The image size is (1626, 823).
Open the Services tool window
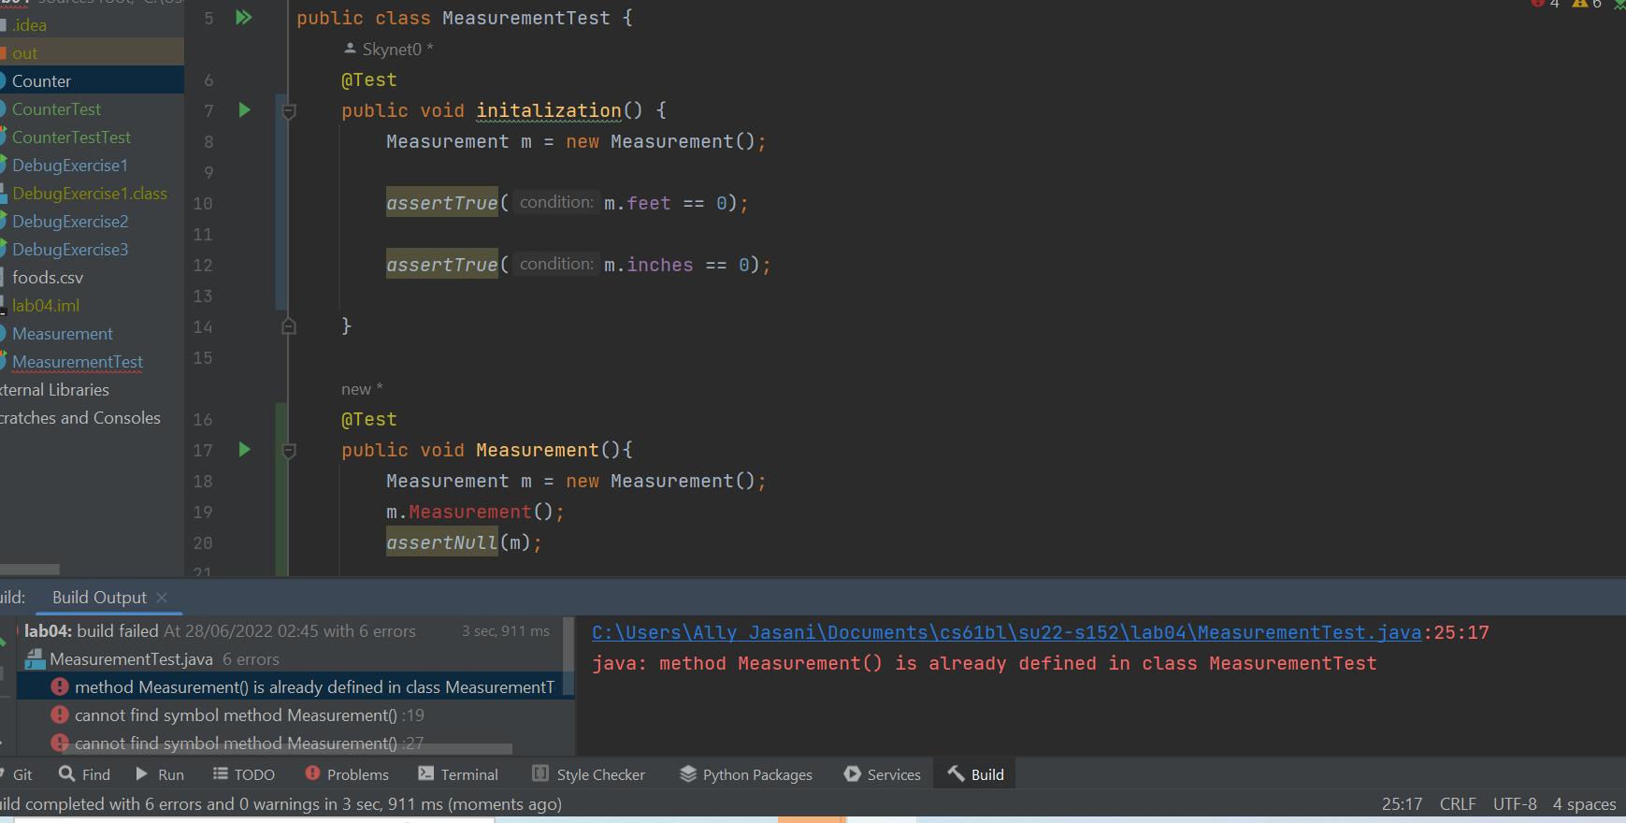point(883,774)
